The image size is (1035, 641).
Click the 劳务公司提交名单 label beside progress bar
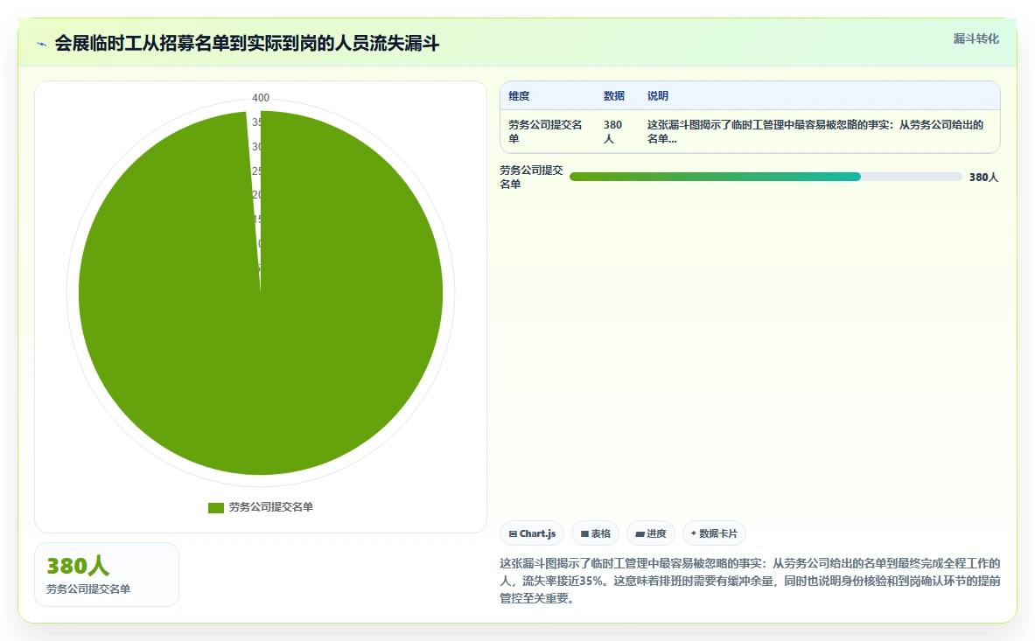coord(531,177)
